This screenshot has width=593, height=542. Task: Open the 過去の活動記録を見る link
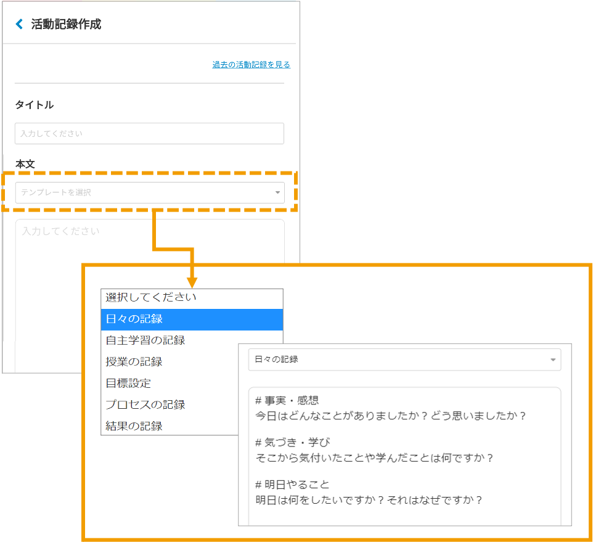coord(251,65)
